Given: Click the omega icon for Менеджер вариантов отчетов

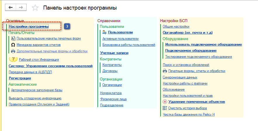Looking at the screenshot, I should click(x=13, y=45).
